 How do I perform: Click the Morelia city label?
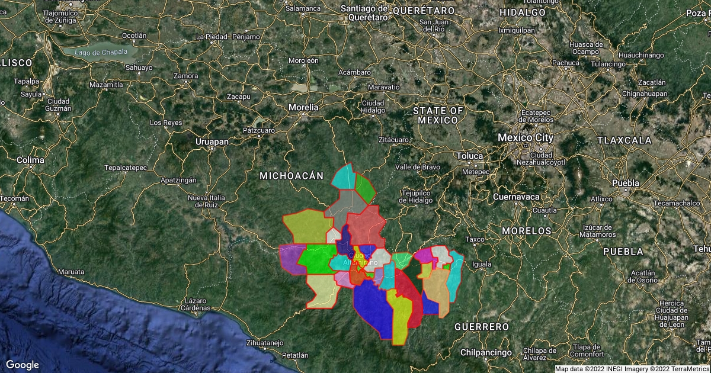(x=303, y=107)
